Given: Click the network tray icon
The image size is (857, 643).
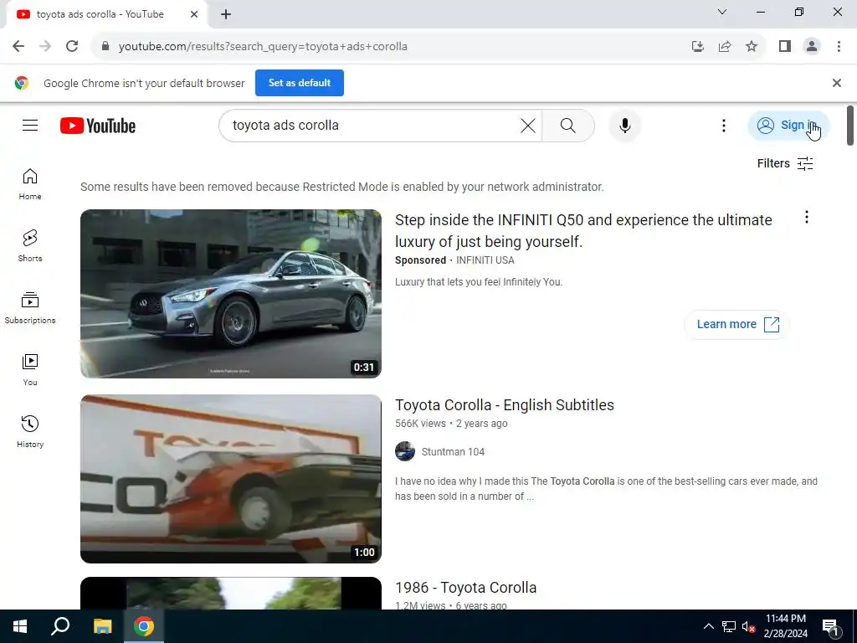Looking at the screenshot, I should [729, 626].
